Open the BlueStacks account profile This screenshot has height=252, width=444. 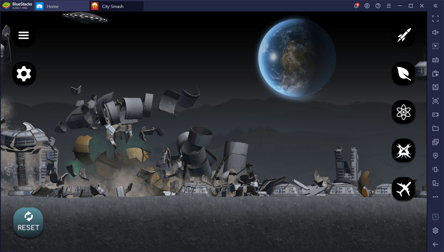click(x=367, y=6)
